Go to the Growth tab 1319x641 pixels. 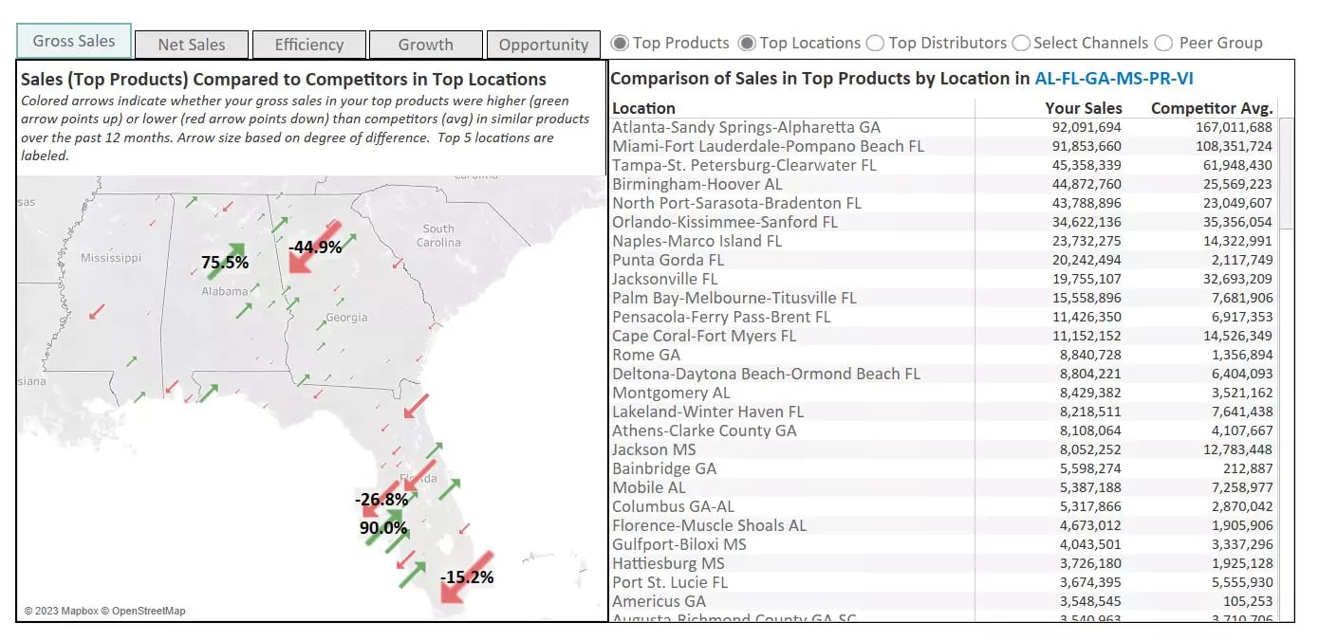[x=425, y=45]
